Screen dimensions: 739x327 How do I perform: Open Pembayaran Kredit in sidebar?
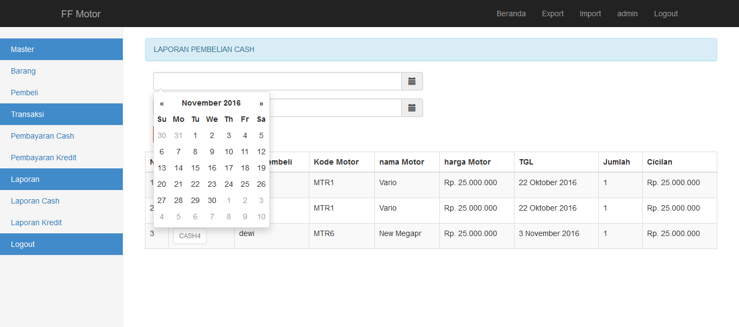pyautogui.click(x=61, y=158)
